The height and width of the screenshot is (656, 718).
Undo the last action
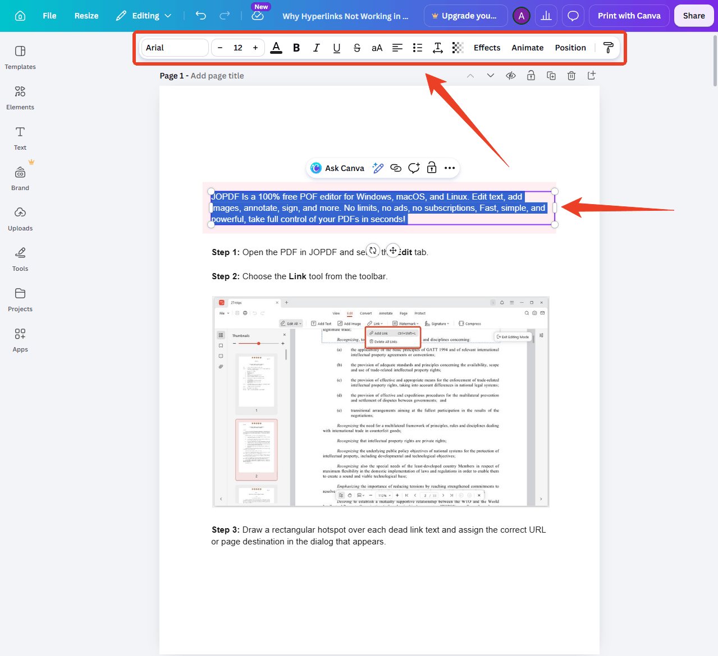pyautogui.click(x=200, y=16)
